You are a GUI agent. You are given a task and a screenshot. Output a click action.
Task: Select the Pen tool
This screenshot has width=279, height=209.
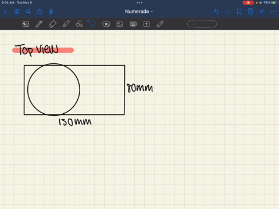tap(39, 24)
